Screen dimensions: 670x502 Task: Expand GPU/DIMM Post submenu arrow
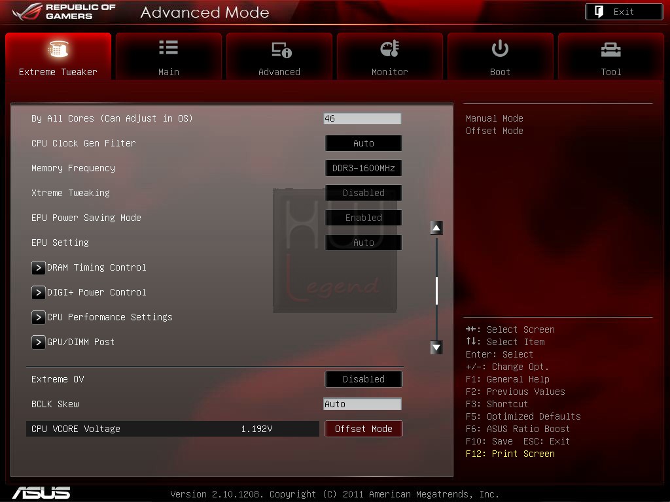[x=39, y=342]
